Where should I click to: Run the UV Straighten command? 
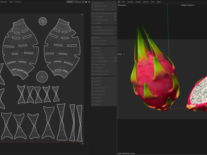pyautogui.click(x=102, y=58)
